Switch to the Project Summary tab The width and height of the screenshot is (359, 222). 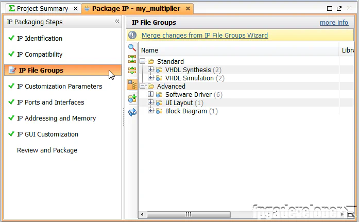coord(42,9)
